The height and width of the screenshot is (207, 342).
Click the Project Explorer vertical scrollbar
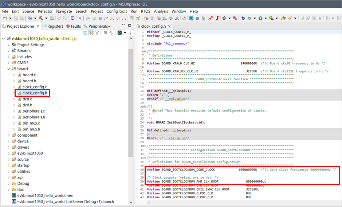tap(131, 103)
